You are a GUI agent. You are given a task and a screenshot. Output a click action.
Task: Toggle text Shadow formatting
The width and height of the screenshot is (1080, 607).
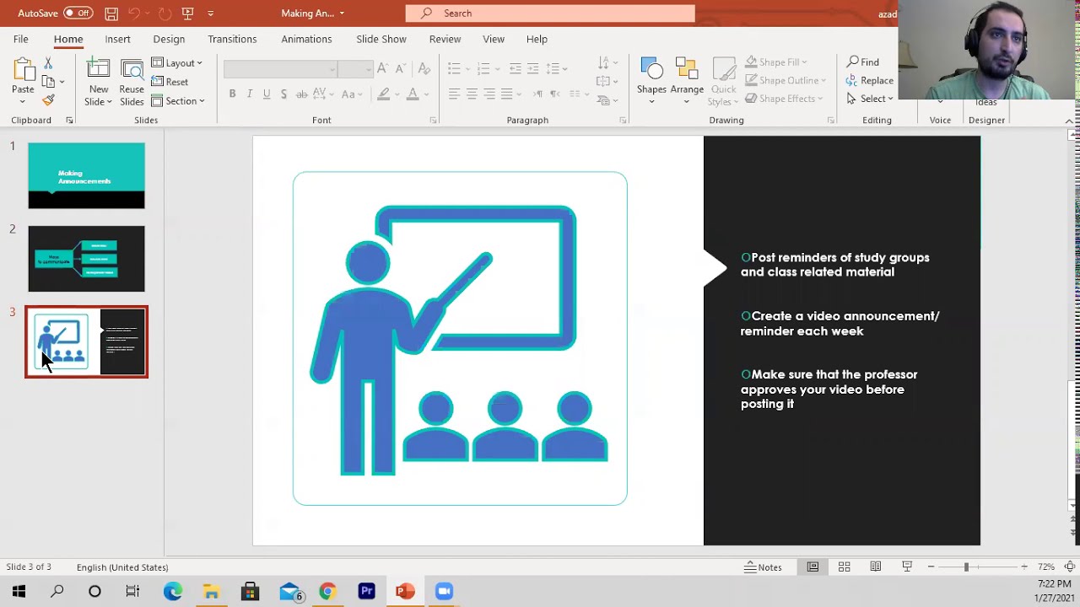tap(283, 94)
